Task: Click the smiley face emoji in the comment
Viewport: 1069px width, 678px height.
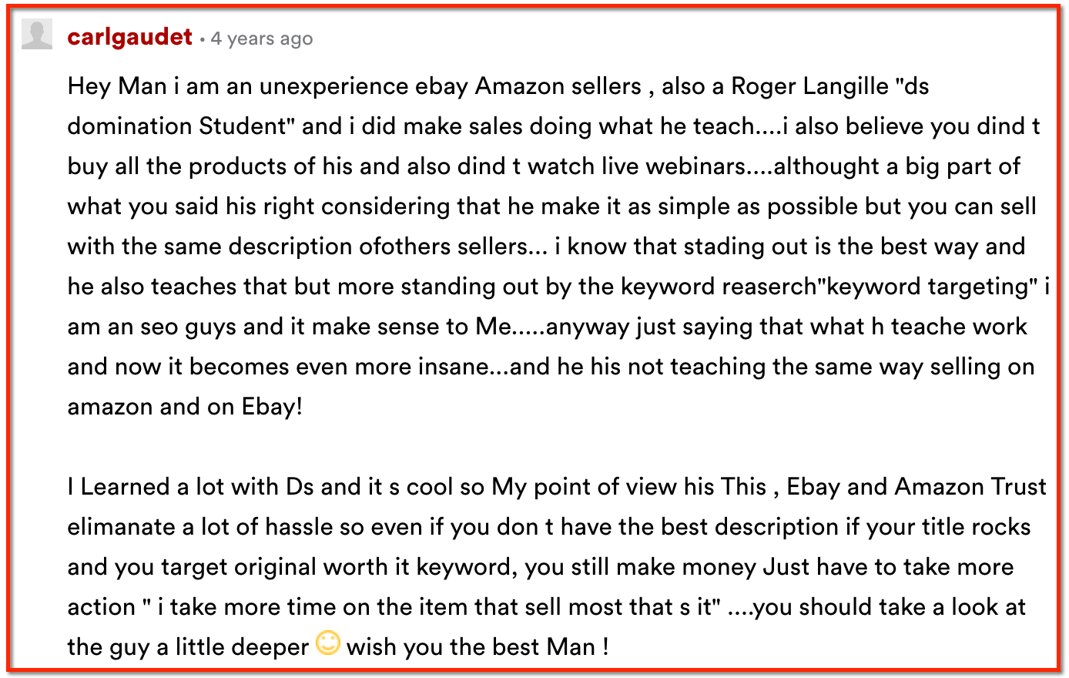Action: (x=328, y=643)
